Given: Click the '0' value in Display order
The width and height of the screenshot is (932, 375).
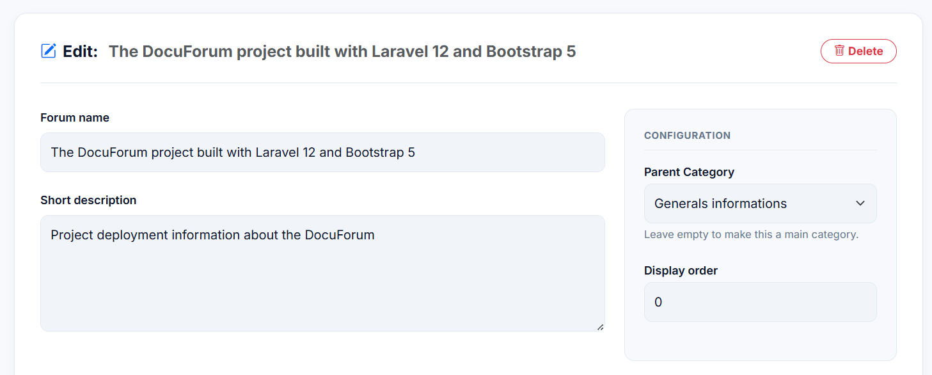Looking at the screenshot, I should tap(658, 302).
